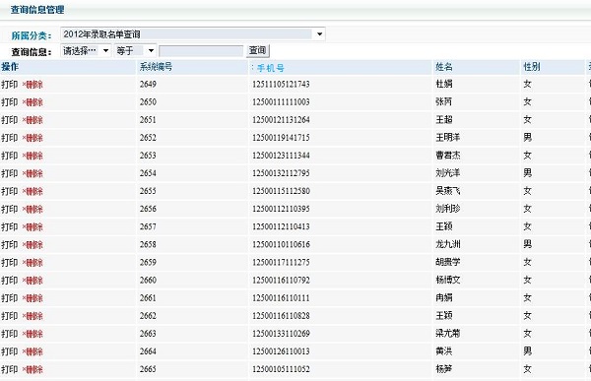The height and width of the screenshot is (381, 591).
Task: Click the 操作 column header
Action: [x=10, y=67]
